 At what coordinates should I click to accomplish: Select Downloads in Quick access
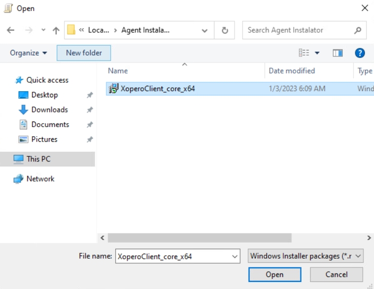(49, 109)
